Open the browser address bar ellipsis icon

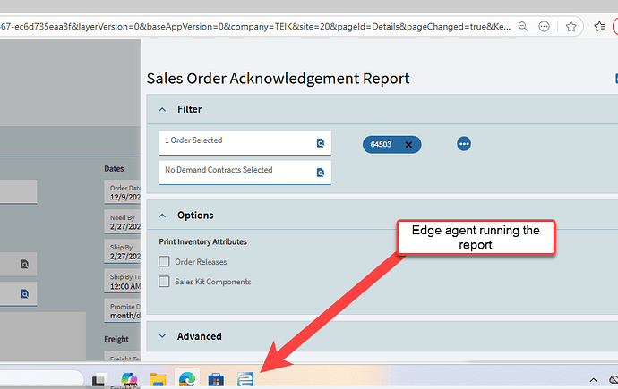pyautogui.click(x=544, y=26)
